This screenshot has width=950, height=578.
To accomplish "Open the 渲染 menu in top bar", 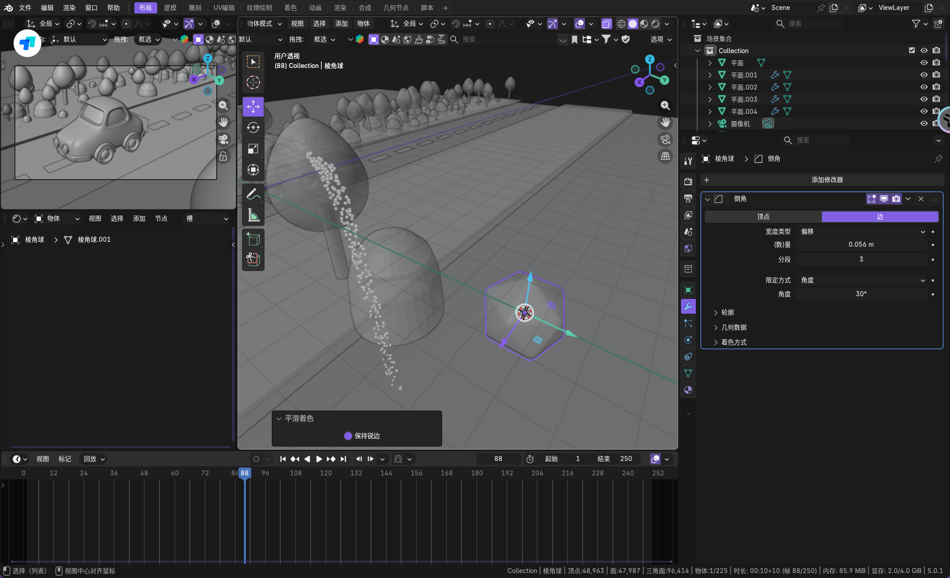I will 69,8.
